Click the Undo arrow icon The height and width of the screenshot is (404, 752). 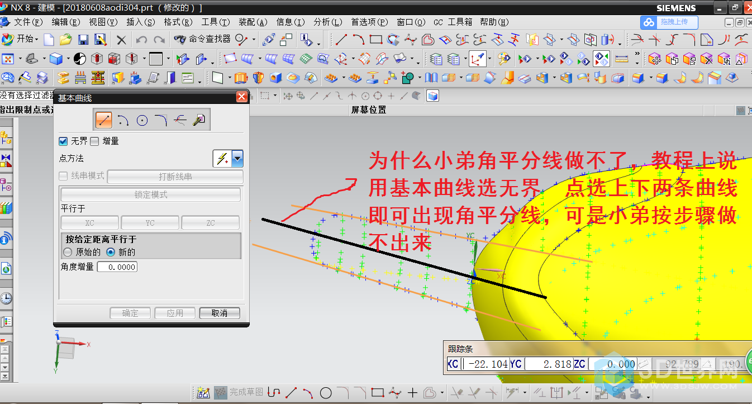tap(141, 40)
